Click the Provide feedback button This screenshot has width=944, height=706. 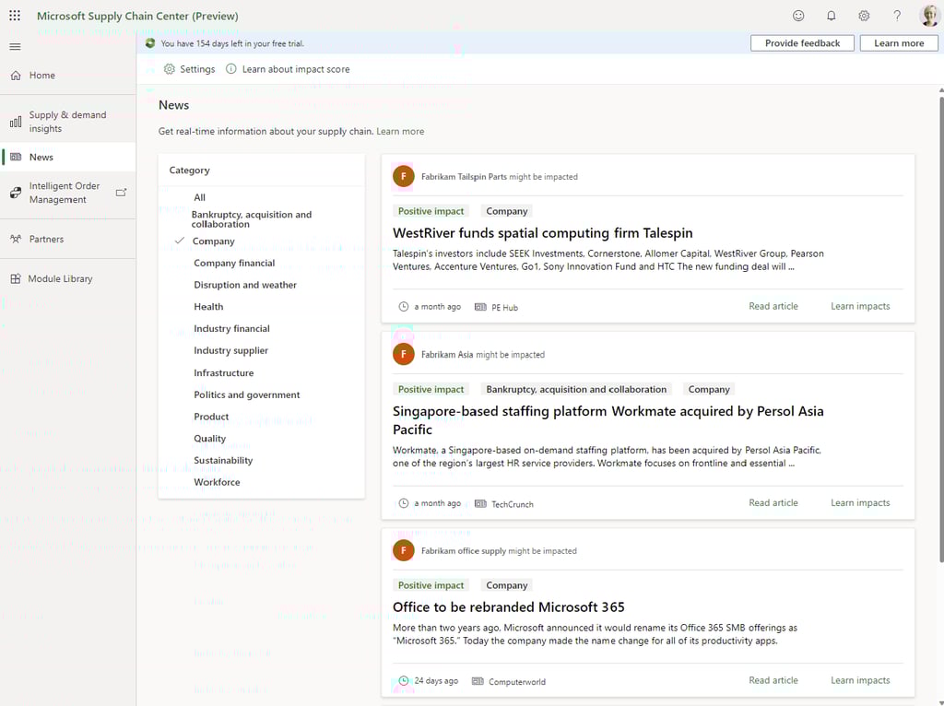(x=802, y=43)
